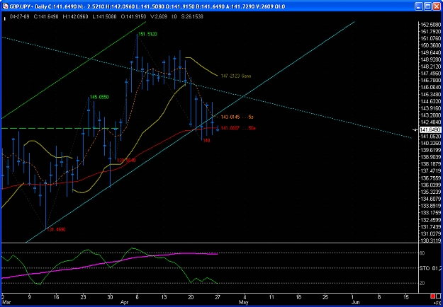
Task: Click the red square indicator at bottom-right
Action: point(433,296)
